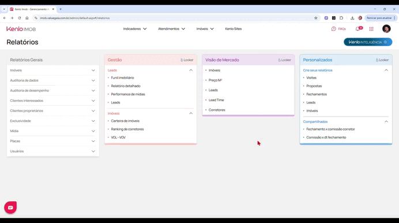Open the FAQs help icon
This screenshot has height=223, width=399.
click(338, 29)
